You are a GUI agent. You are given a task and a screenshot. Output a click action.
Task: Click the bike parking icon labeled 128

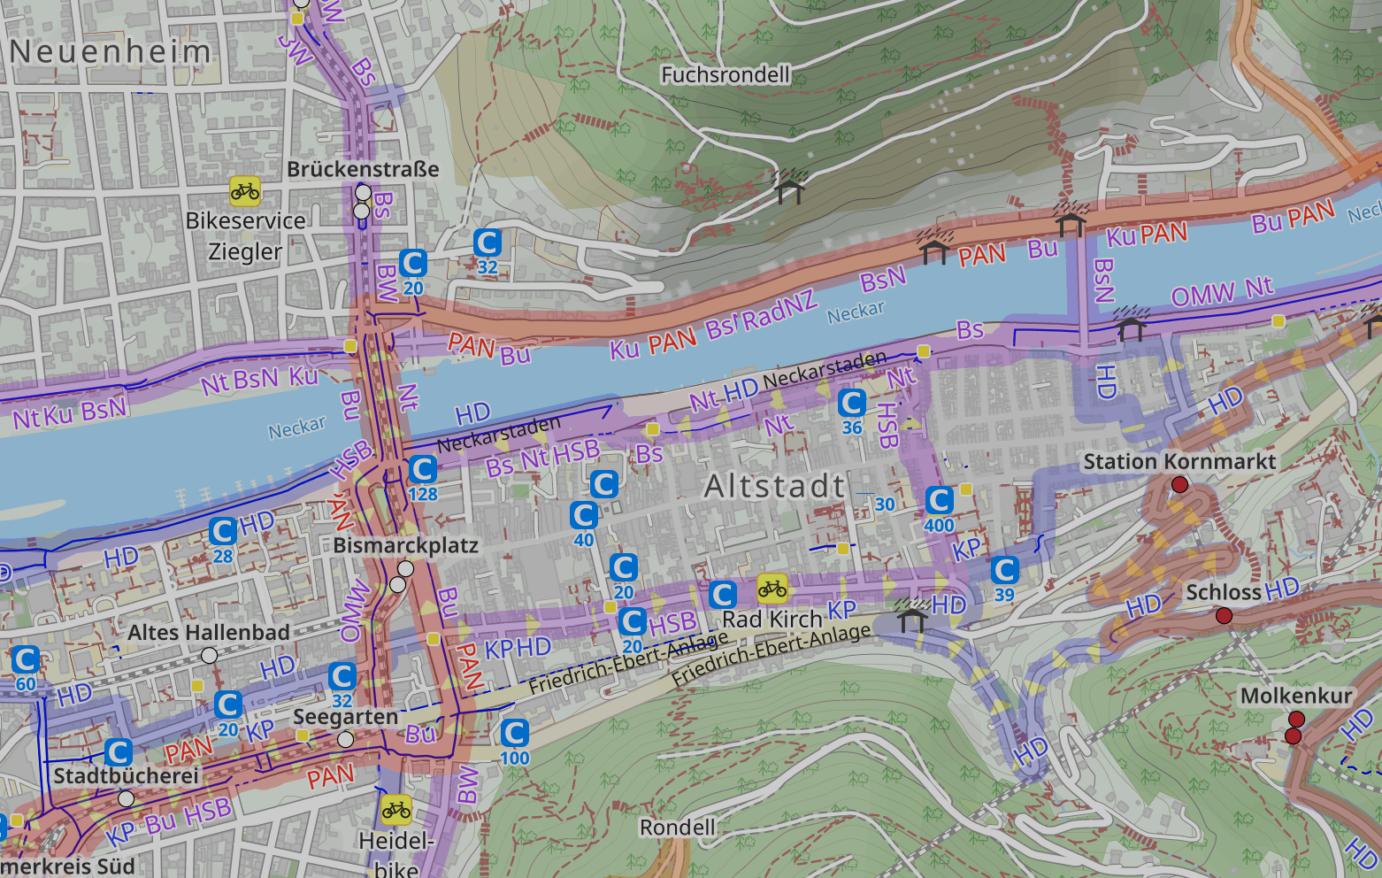point(422,469)
